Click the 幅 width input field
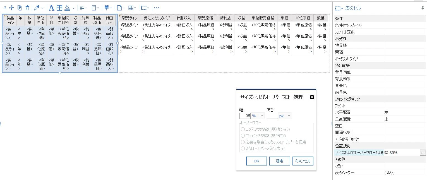Image resolution: width=427 pixels, height=180 pixels. (245, 116)
